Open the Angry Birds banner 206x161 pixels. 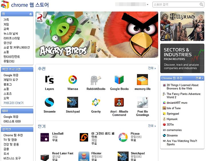tap(97, 35)
